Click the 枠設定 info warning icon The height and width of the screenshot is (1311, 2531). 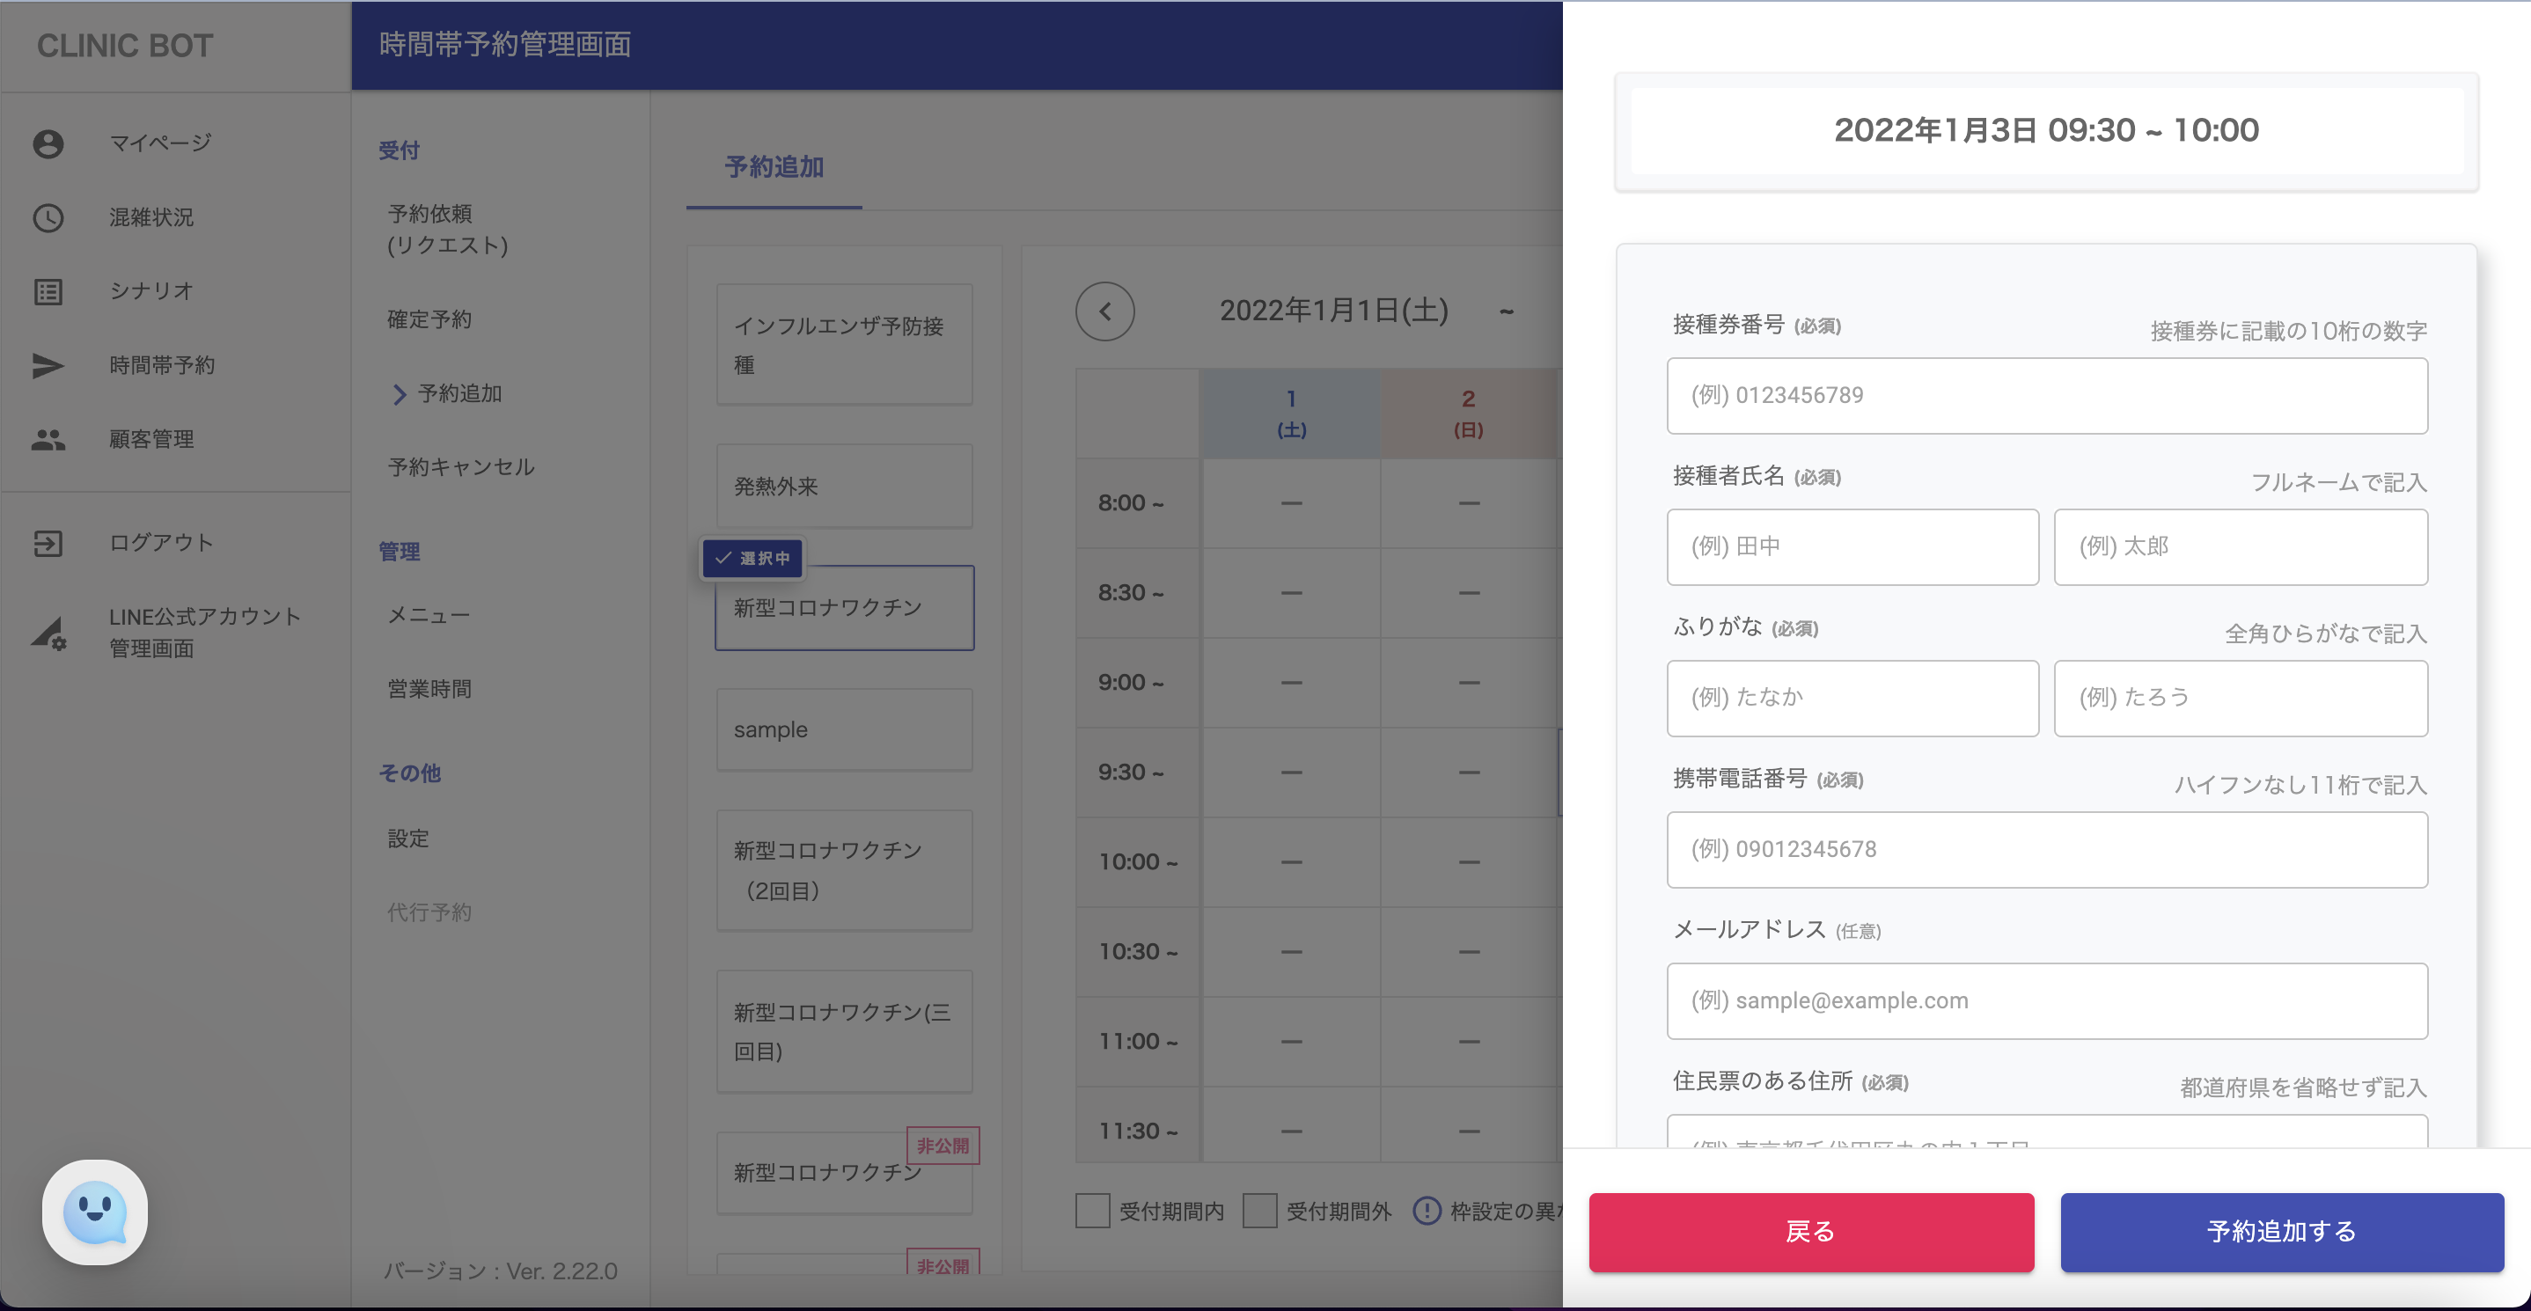1427,1211
